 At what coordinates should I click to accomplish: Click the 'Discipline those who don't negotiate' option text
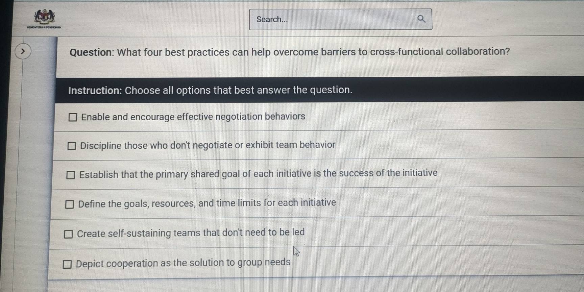(208, 145)
